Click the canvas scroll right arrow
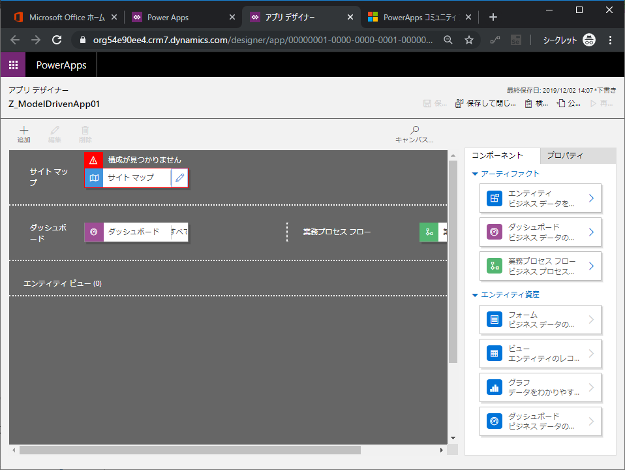This screenshot has width=625, height=470. tap(441, 450)
